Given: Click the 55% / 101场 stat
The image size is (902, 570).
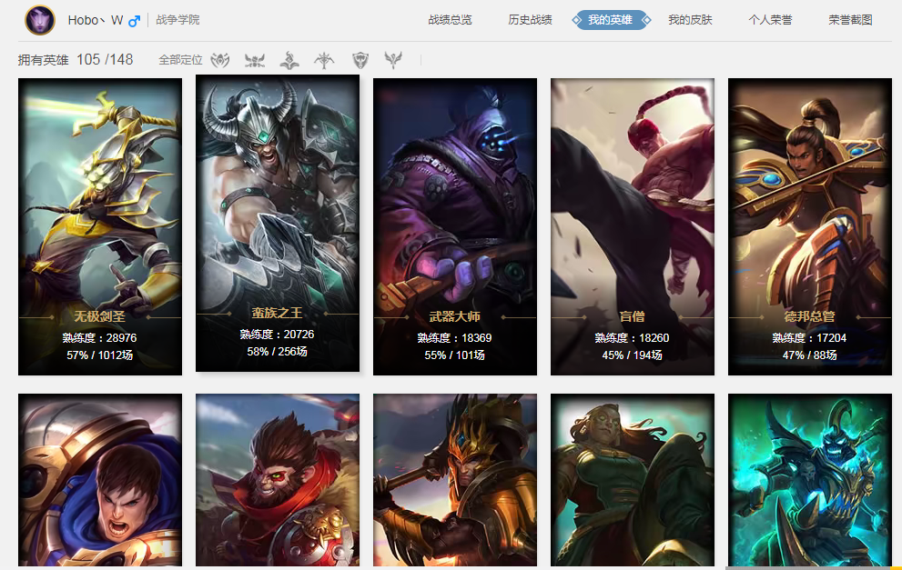Looking at the screenshot, I should tap(454, 355).
